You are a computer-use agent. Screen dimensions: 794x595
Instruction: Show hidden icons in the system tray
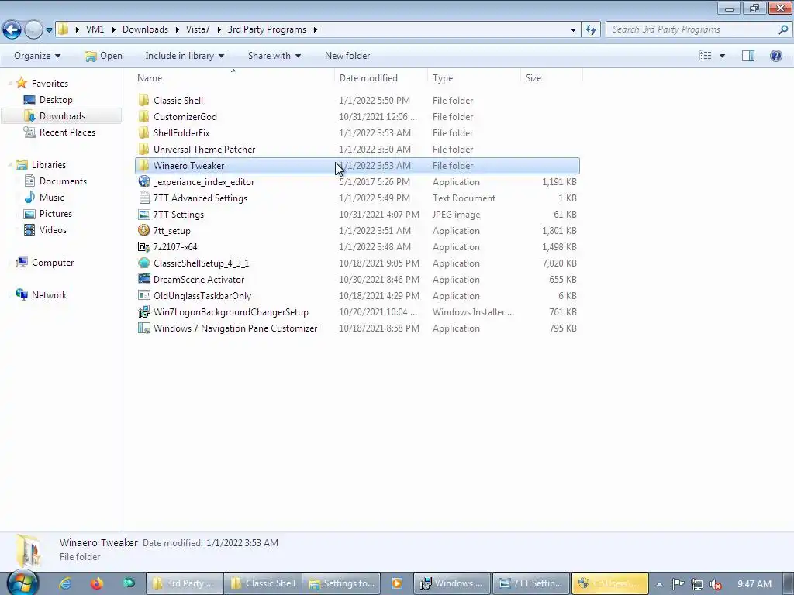(659, 584)
